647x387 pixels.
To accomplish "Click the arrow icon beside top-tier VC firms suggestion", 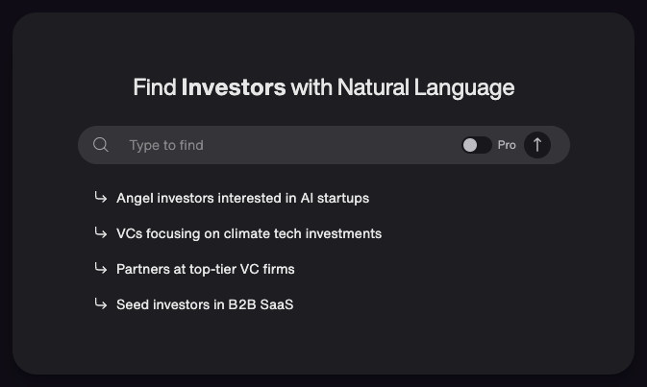I will tap(100, 269).
